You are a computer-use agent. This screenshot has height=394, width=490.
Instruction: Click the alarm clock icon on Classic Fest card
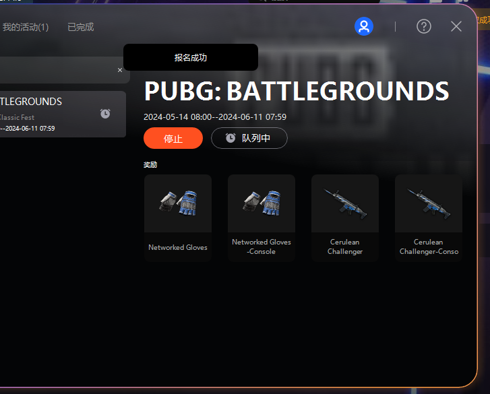pos(105,114)
